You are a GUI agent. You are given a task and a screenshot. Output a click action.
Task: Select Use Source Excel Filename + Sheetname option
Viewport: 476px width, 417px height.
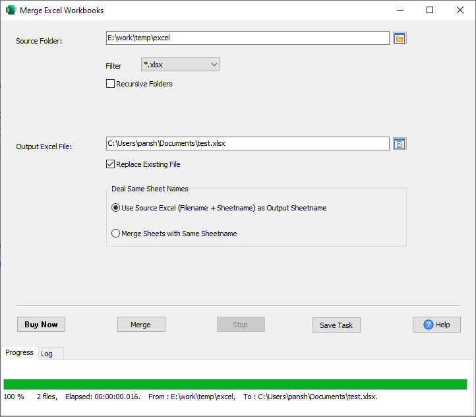[x=116, y=208]
